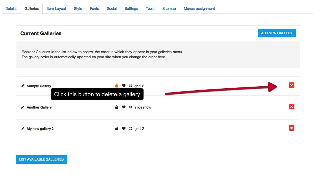This screenshot has height=178, width=313.
Task: Go to the Sitemap tab
Action: [x=169, y=8]
